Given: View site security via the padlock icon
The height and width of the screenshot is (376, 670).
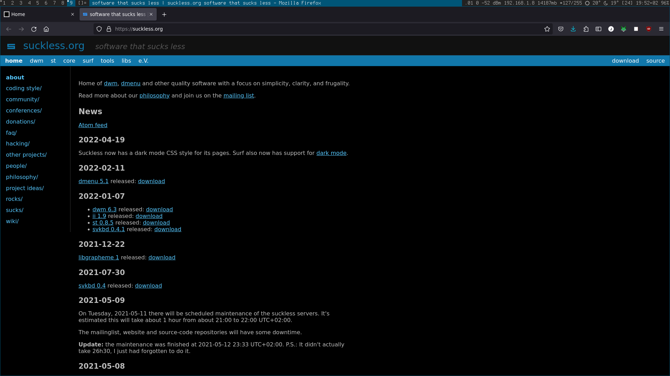Looking at the screenshot, I should tap(109, 29).
